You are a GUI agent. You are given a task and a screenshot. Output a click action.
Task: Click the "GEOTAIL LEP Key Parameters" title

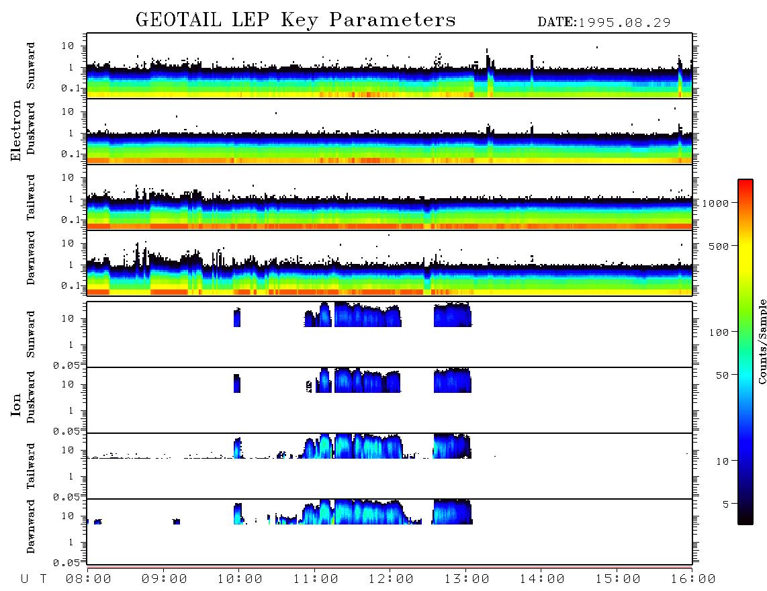point(296,20)
